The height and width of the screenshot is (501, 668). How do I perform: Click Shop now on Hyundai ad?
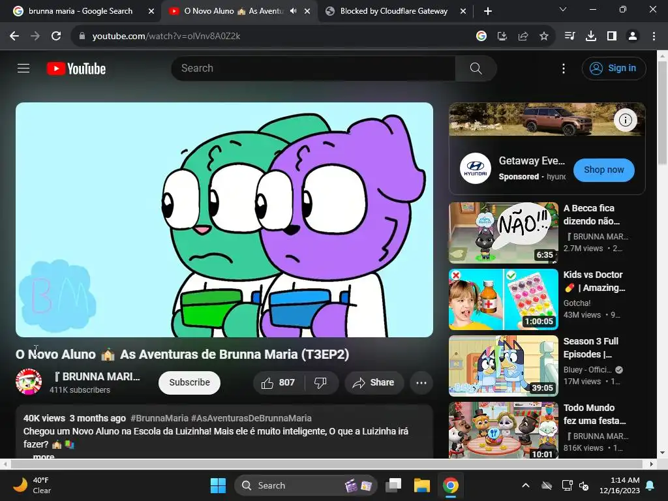coord(603,170)
